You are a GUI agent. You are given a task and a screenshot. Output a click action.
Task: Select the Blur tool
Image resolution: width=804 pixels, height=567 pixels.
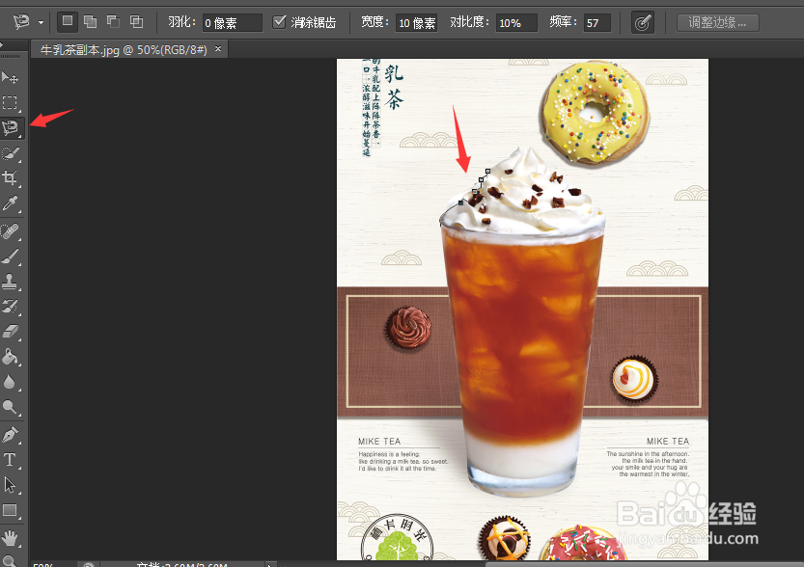[x=11, y=382]
